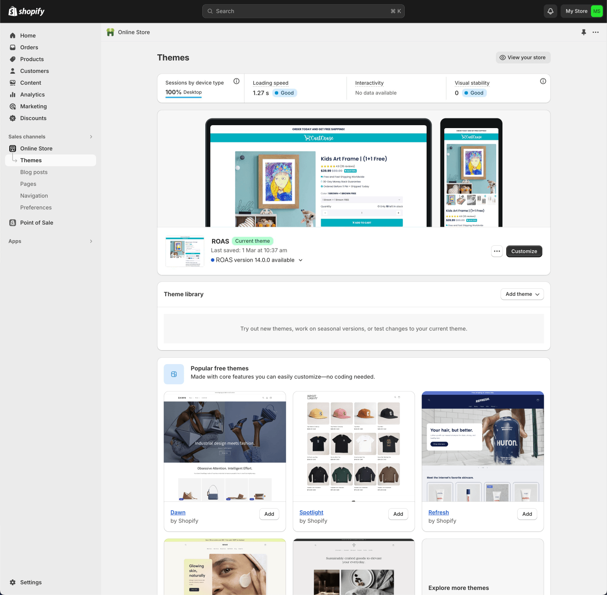Go to the Analytics section
Viewport: 607px width, 595px height.
tap(32, 94)
